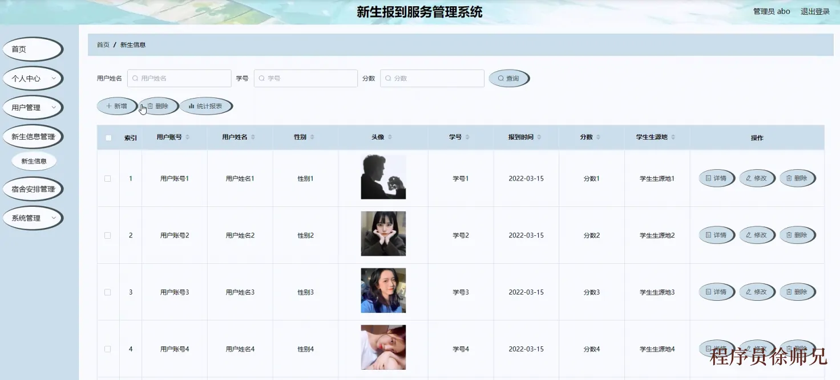Image resolution: width=840 pixels, height=380 pixels.
Task: Sort by the 分数 column sort arrows
Action: (x=599, y=137)
